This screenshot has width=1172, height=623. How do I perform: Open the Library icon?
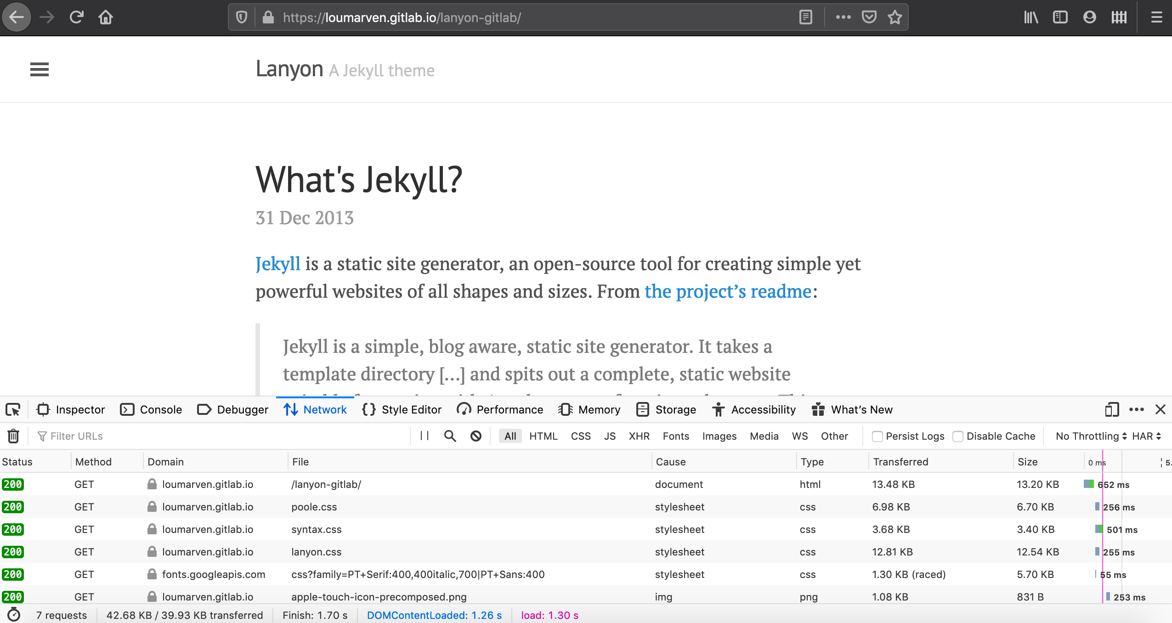(1031, 17)
